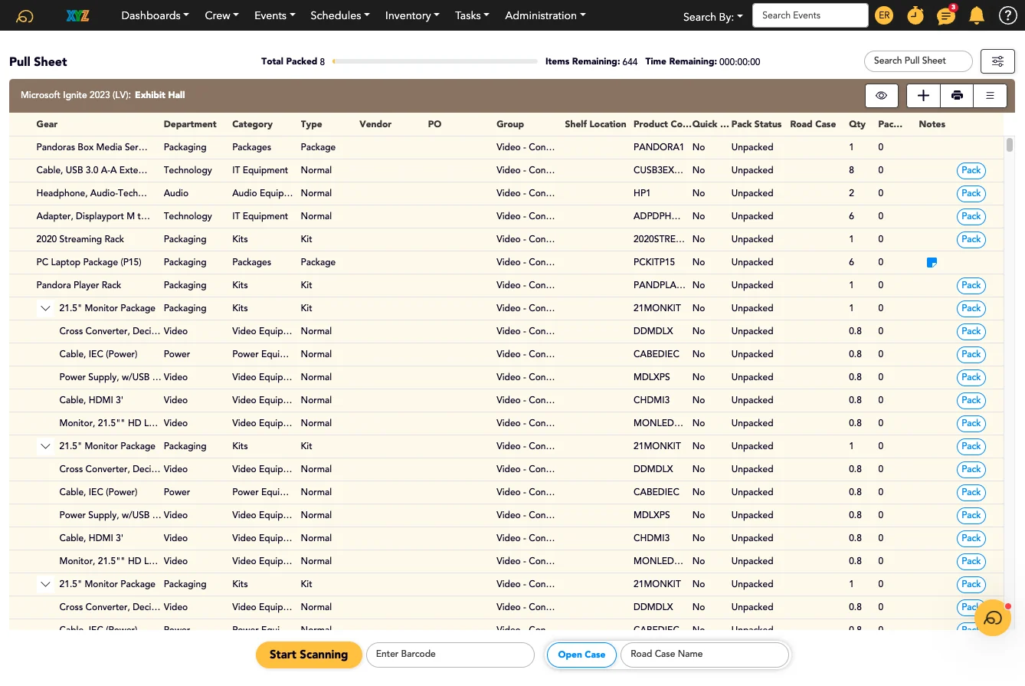Screen dimensions: 1025x686
Task: Sort by the Department column header
Action: (x=190, y=124)
